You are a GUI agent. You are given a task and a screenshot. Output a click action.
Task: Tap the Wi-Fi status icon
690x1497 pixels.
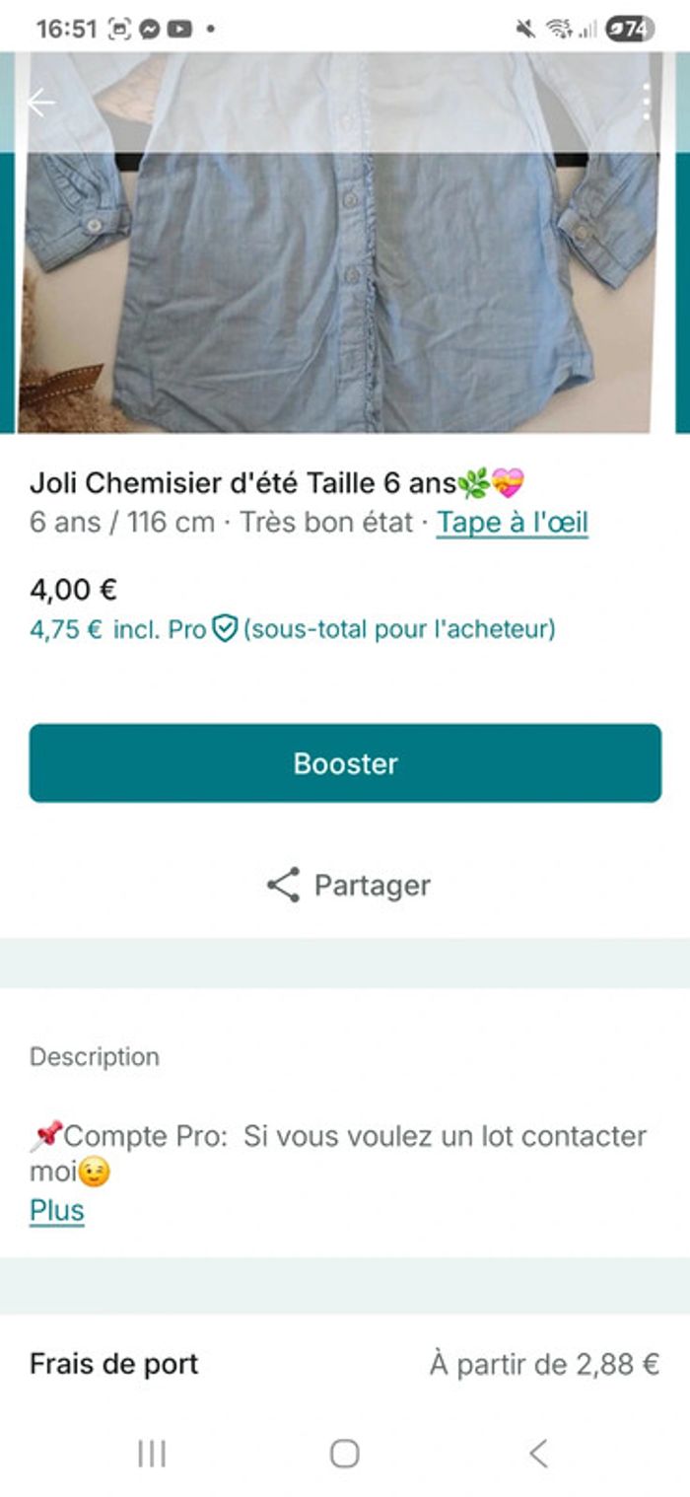[x=559, y=29]
